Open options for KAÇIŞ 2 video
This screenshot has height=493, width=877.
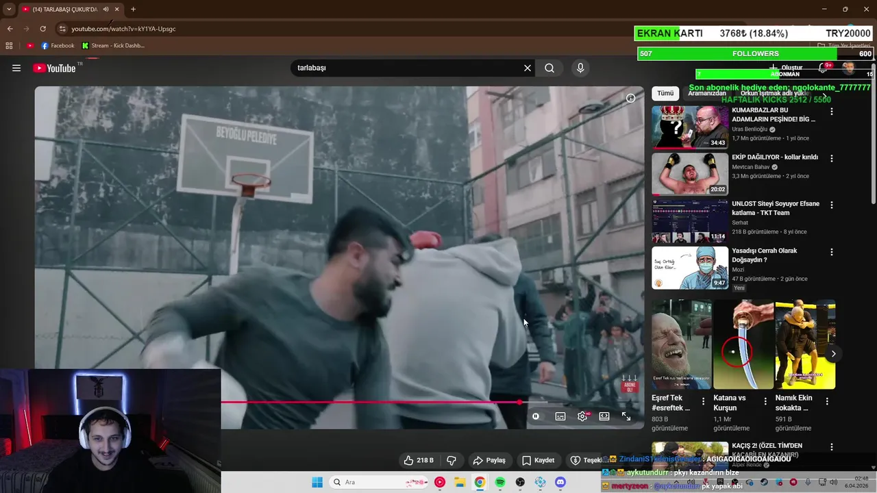coord(832,447)
